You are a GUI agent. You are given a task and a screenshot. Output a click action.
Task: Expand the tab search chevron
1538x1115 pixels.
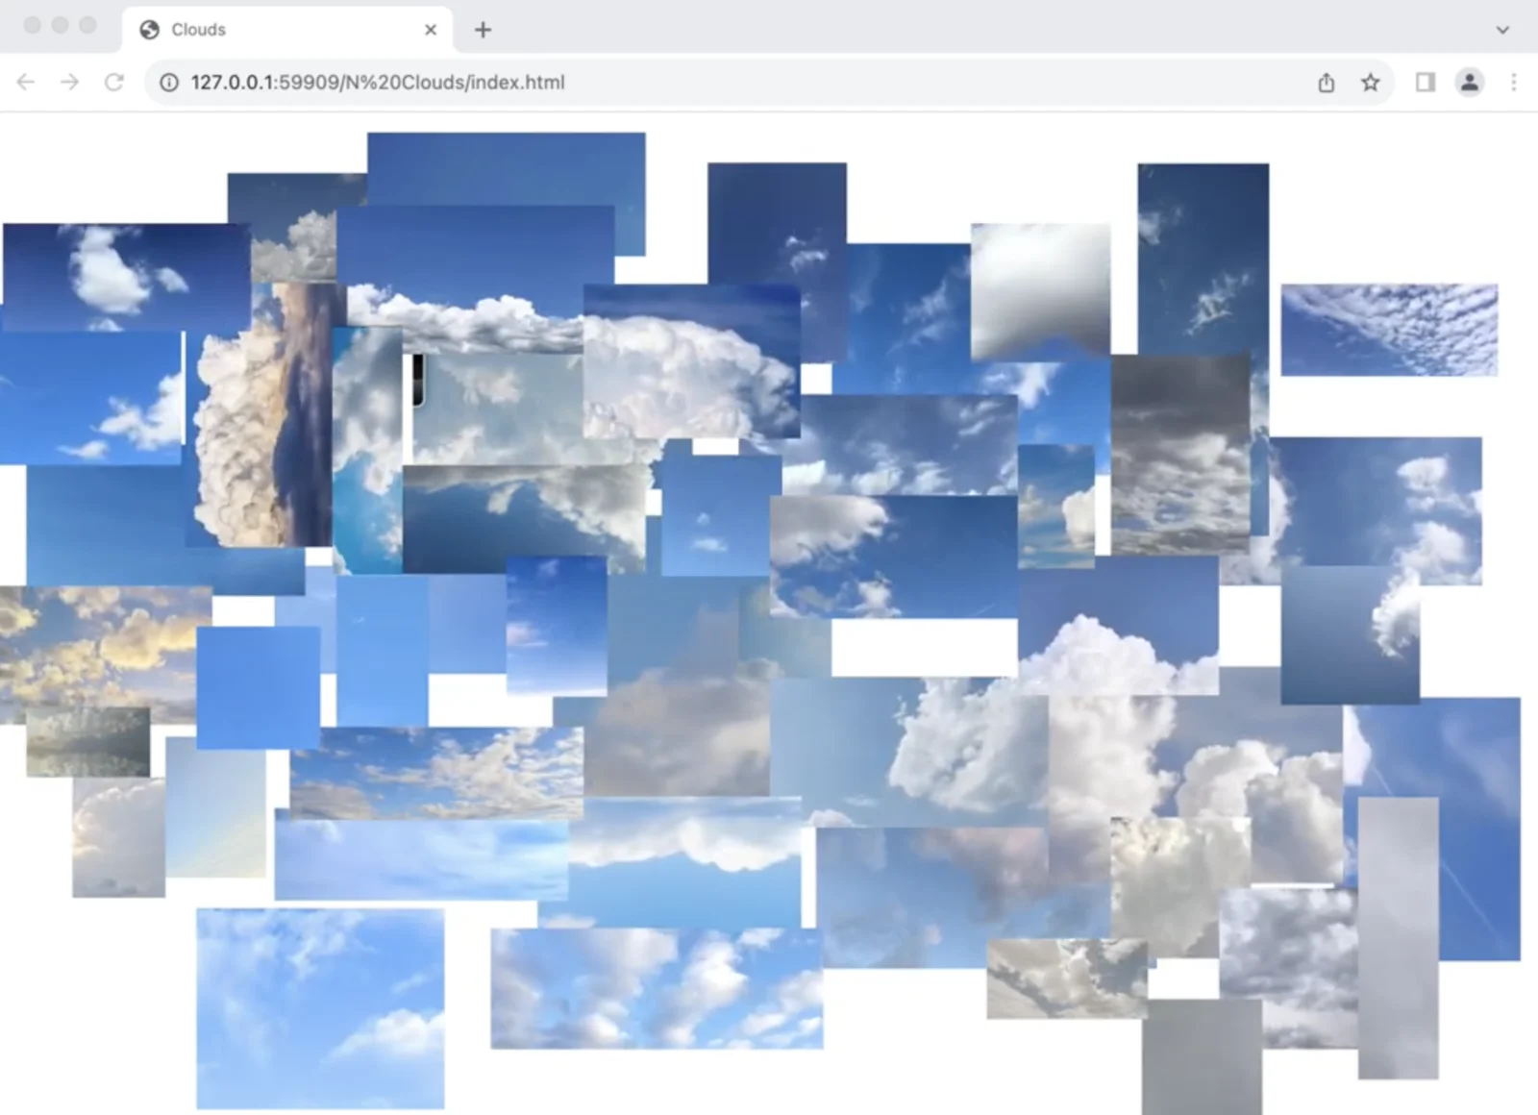(x=1502, y=30)
